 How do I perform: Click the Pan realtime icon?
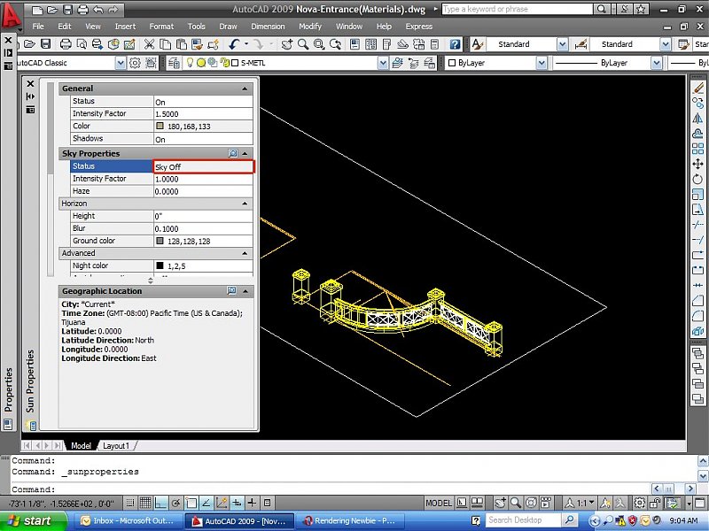pyautogui.click(x=286, y=44)
